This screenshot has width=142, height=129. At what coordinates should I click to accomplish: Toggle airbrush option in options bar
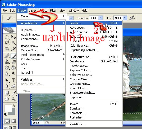click(132, 18)
